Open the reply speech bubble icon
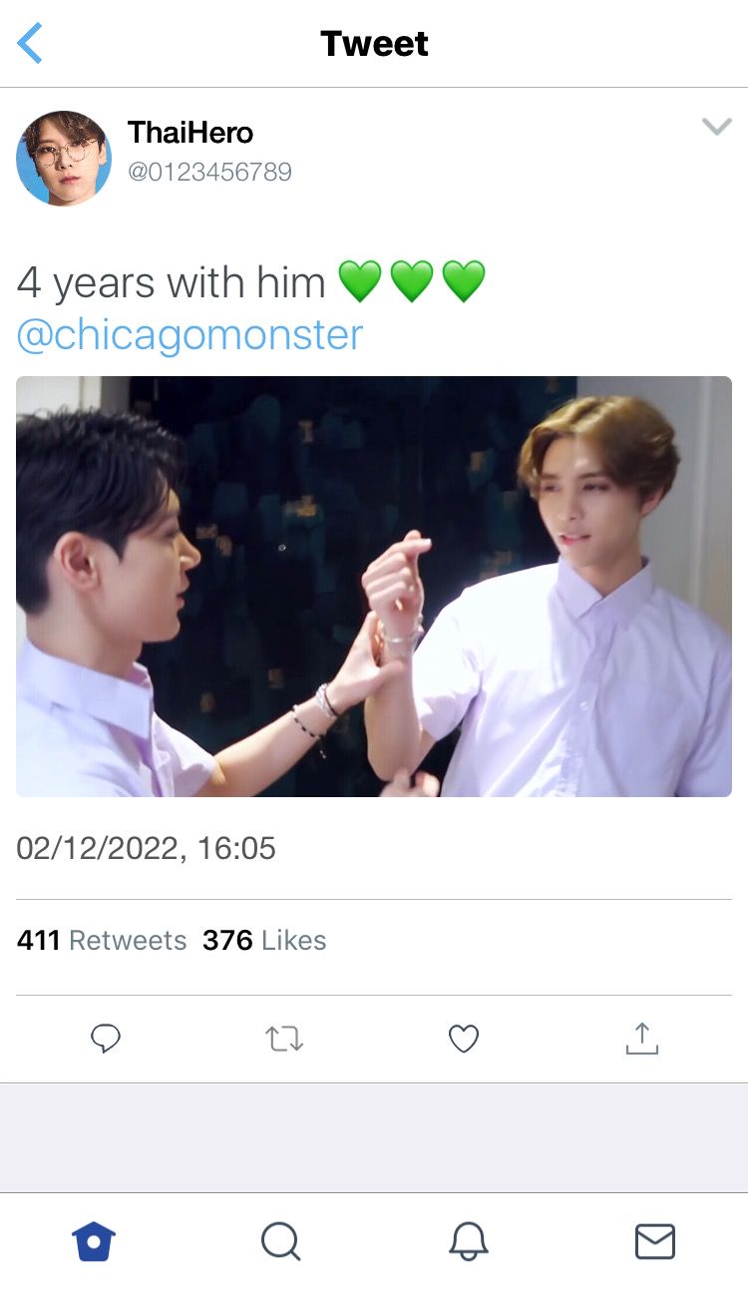The height and width of the screenshot is (1290, 748). pos(106,1039)
